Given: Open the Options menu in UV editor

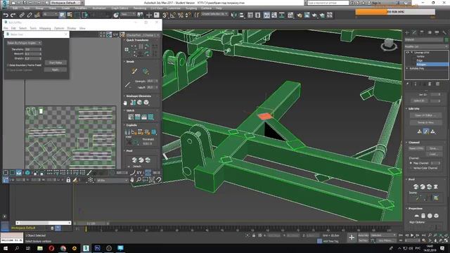Looking at the screenshot, I should coord(59,28).
